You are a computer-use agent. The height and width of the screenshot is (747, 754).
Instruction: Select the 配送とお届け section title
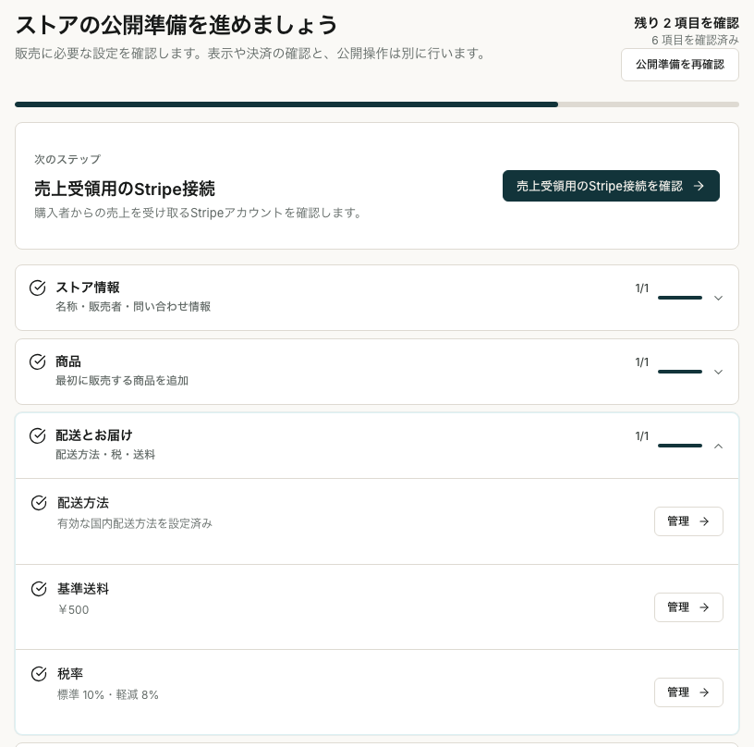[93, 435]
